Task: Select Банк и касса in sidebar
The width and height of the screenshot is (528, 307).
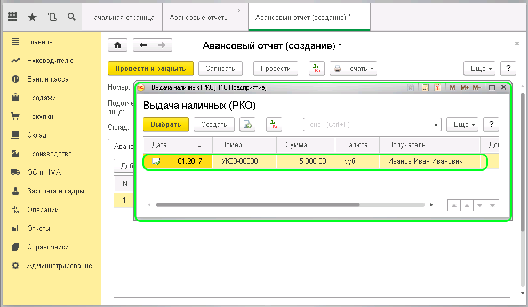Action: (48, 78)
